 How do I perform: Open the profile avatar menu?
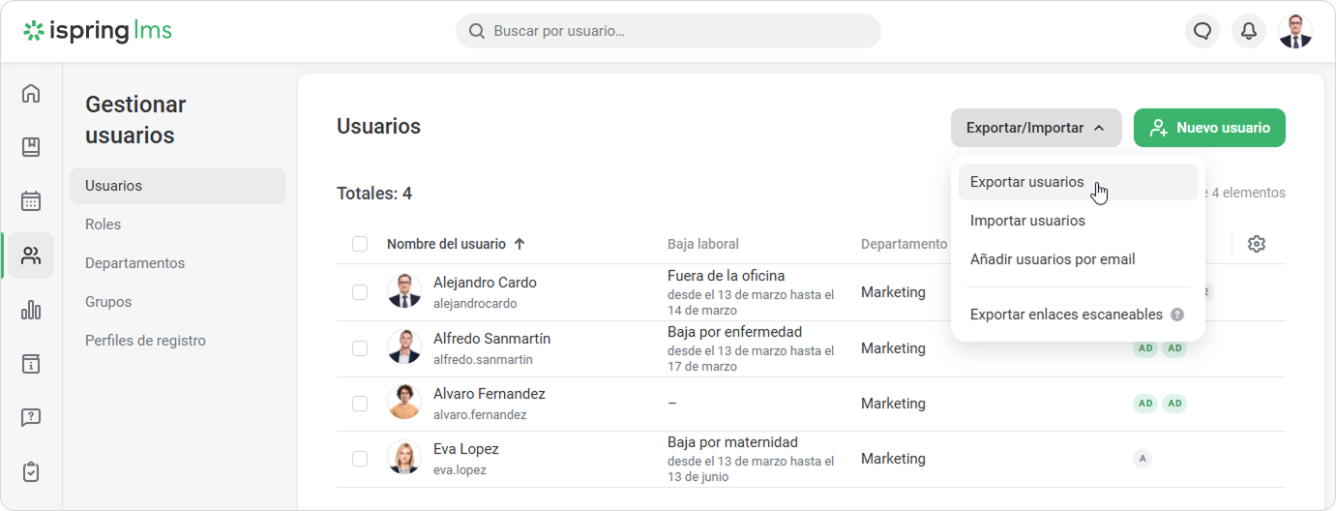(1295, 31)
